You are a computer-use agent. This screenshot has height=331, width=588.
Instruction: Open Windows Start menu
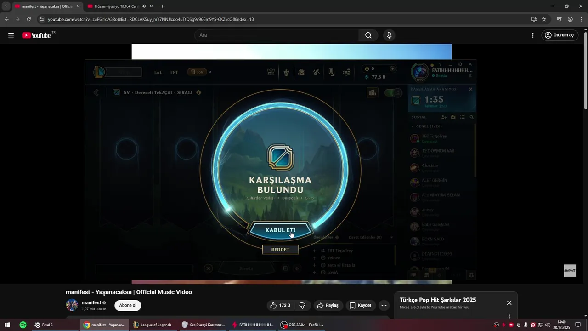(x=7, y=325)
